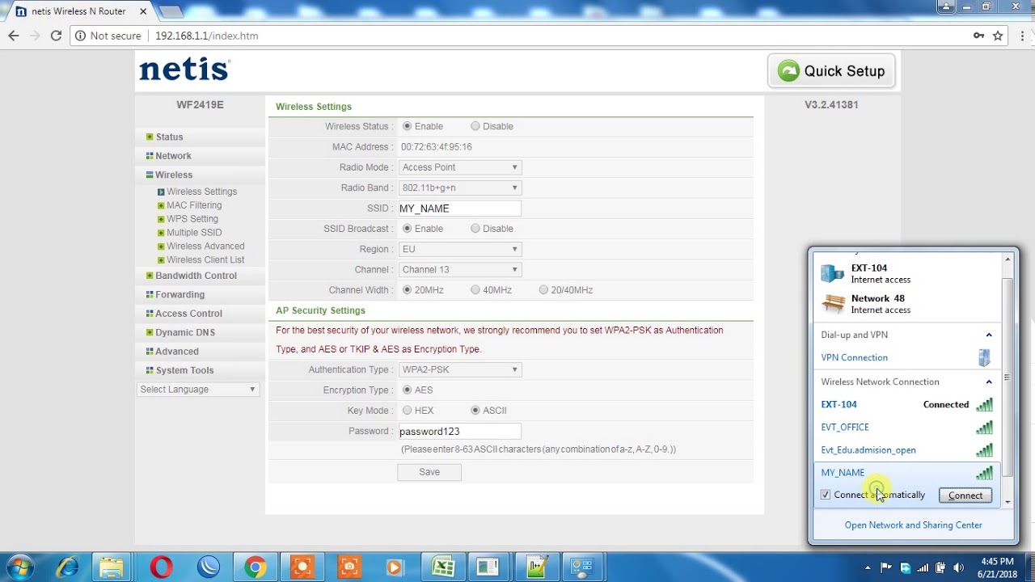Open System Tools section
This screenshot has height=582, width=1035.
point(184,370)
